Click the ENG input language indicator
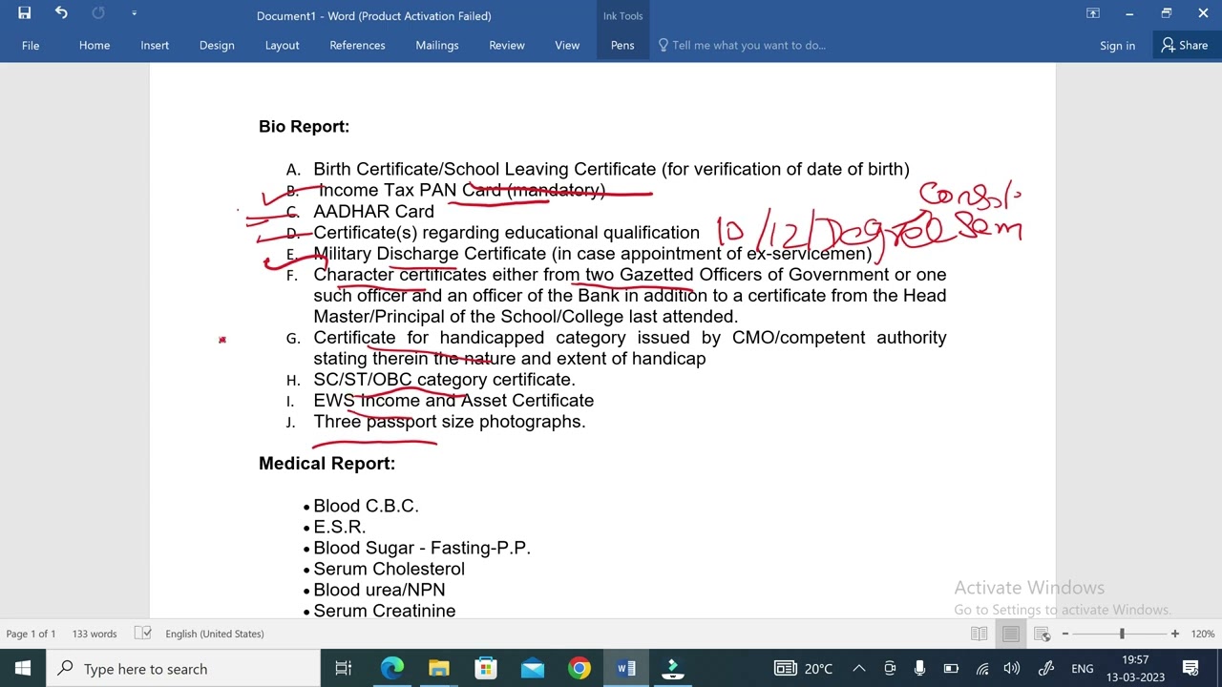Image resolution: width=1222 pixels, height=687 pixels. [1082, 668]
